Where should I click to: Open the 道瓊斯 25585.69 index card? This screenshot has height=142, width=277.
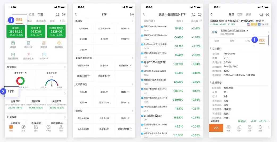click(x=16, y=31)
